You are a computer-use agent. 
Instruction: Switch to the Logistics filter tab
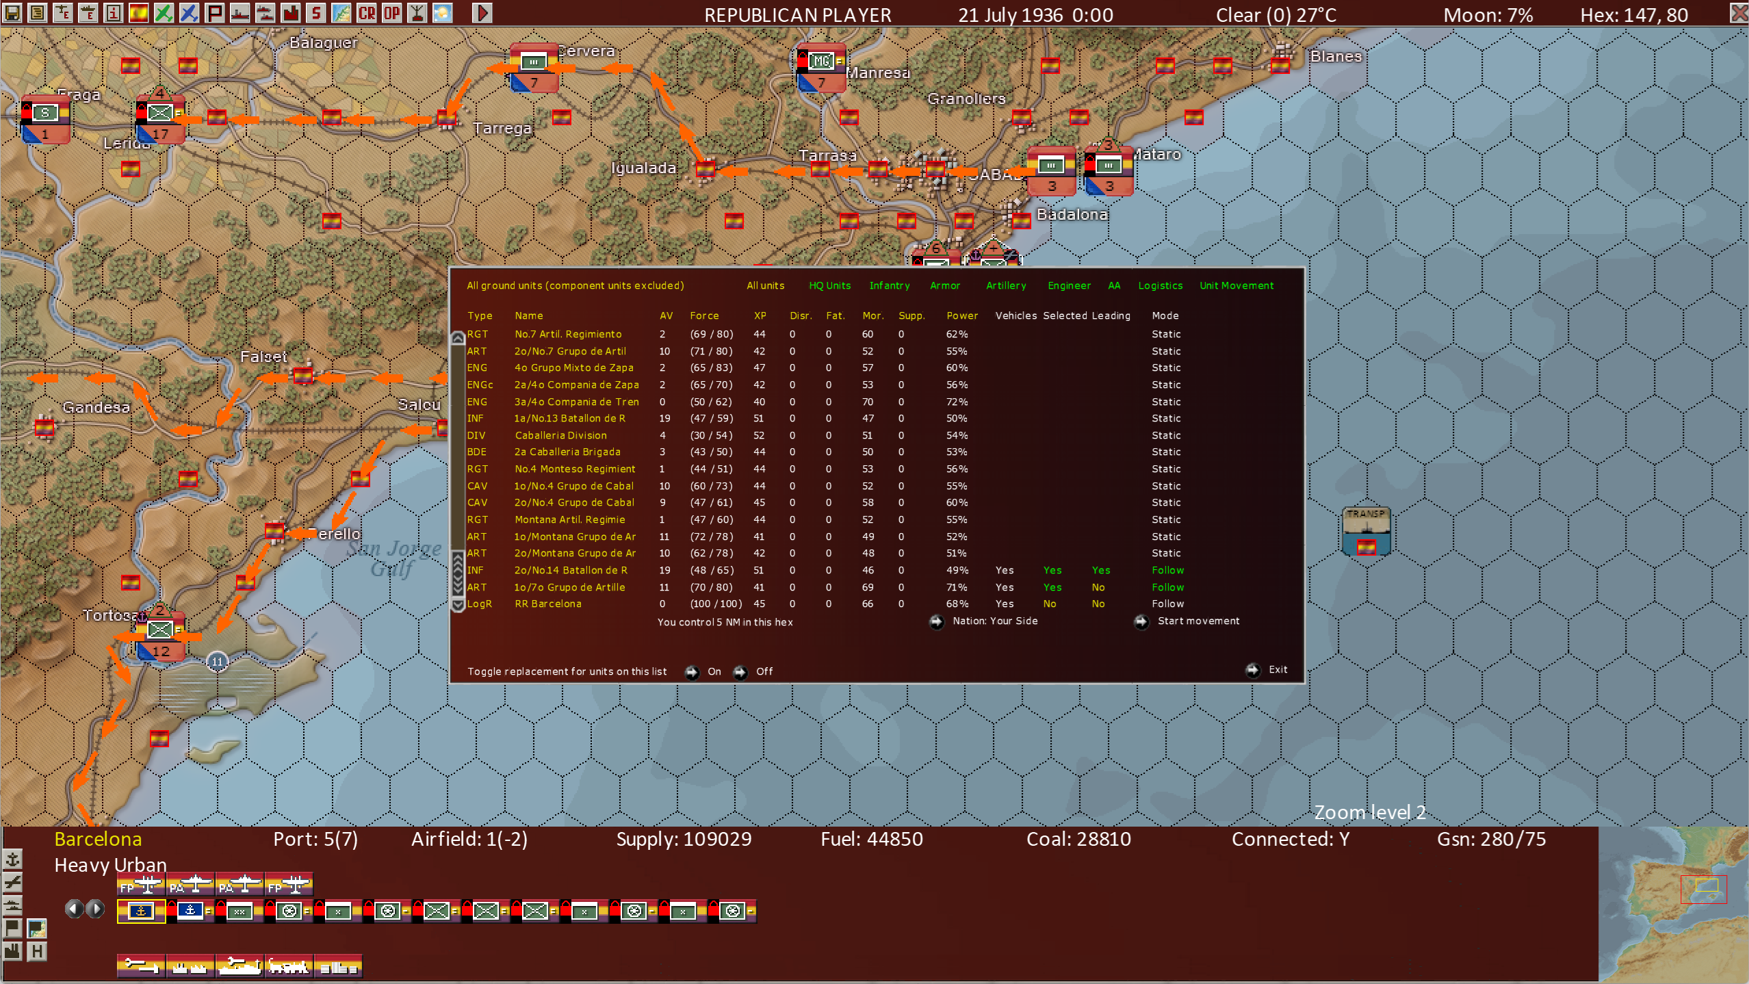1160,285
